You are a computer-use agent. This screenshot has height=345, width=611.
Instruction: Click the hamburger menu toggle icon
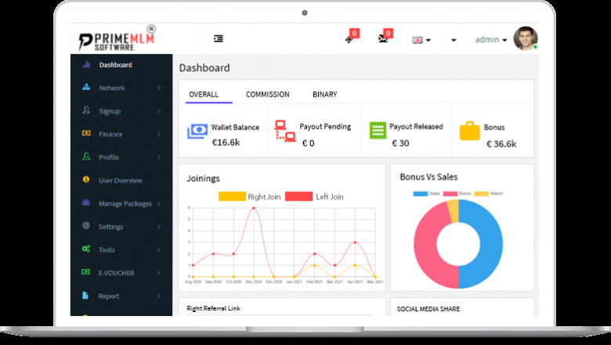(x=218, y=38)
